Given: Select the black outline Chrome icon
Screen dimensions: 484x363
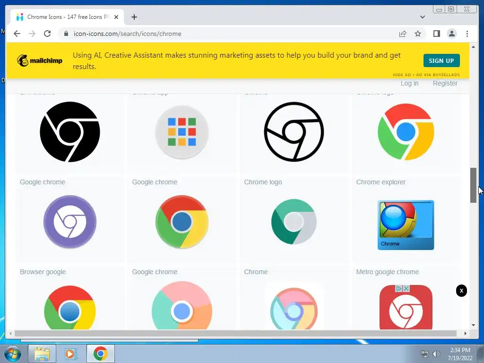Looking at the screenshot, I should 294,132.
